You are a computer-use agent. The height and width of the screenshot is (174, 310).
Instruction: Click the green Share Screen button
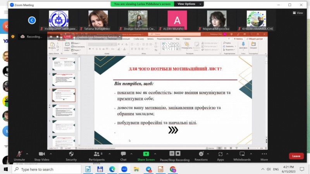pyautogui.click(x=146, y=155)
